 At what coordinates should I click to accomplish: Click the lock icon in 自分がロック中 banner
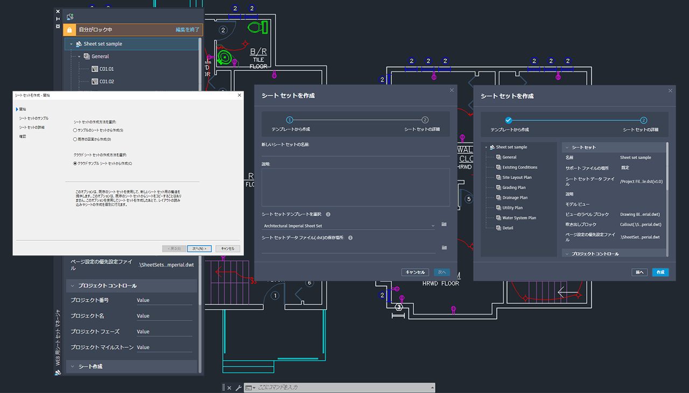pos(69,30)
